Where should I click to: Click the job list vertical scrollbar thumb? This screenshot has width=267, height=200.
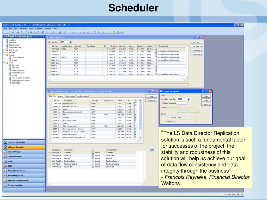pos(140,116)
